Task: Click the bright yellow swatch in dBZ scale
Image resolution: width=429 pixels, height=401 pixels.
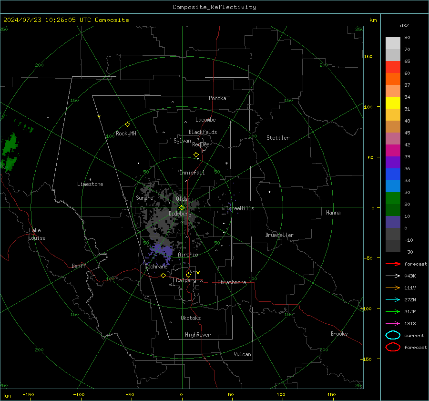Action: coord(393,103)
